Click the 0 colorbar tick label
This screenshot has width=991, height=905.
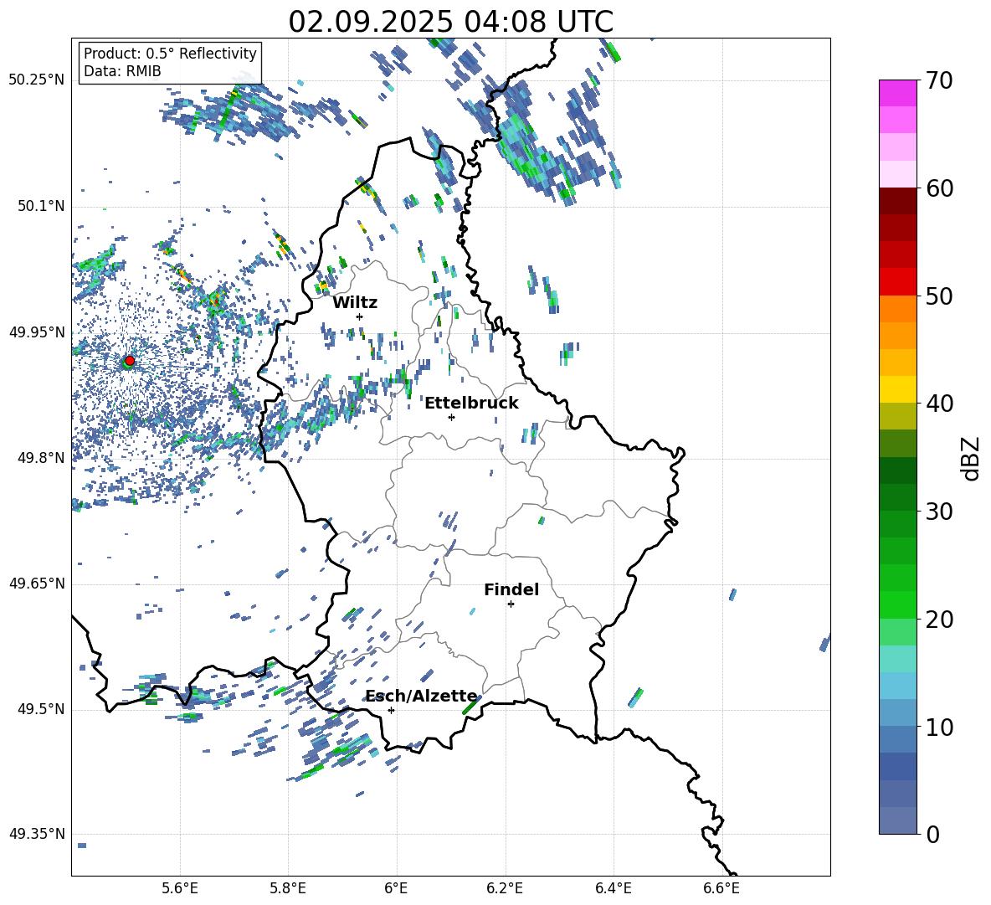coord(932,834)
